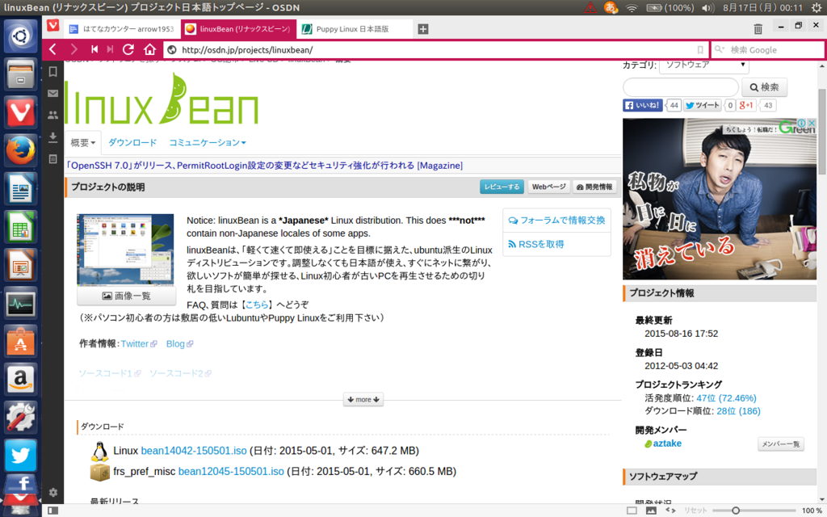Open the Downloads panel in sidebar
Screen dimensions: 827x517
click(52, 137)
